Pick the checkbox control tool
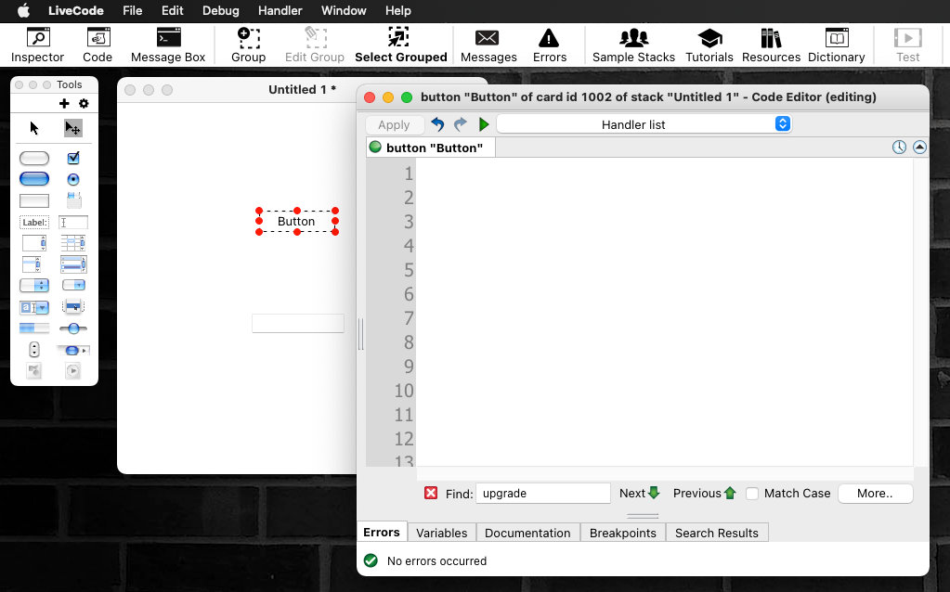This screenshot has height=592, width=950. 73,158
